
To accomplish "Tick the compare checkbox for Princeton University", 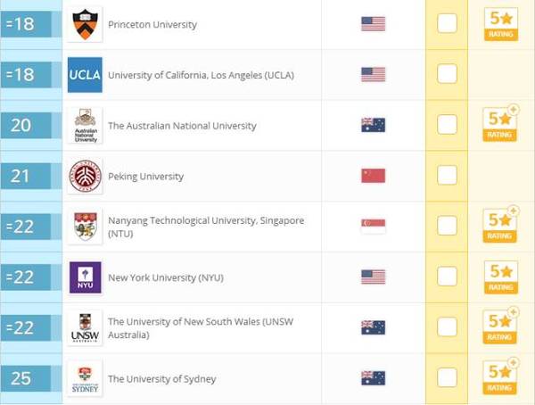I will point(447,23).
